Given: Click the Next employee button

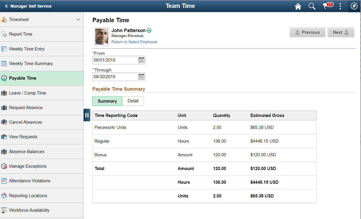Looking at the screenshot, I should coord(341,32).
